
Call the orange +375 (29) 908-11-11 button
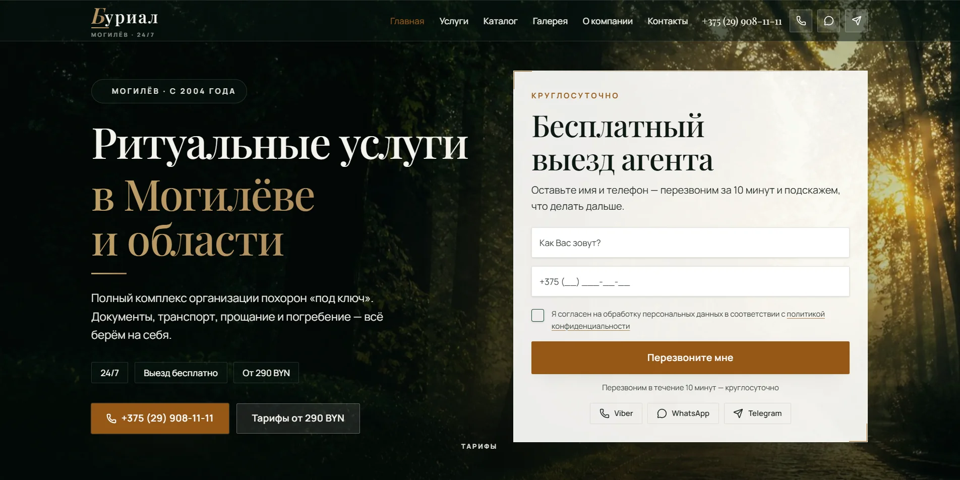(160, 418)
